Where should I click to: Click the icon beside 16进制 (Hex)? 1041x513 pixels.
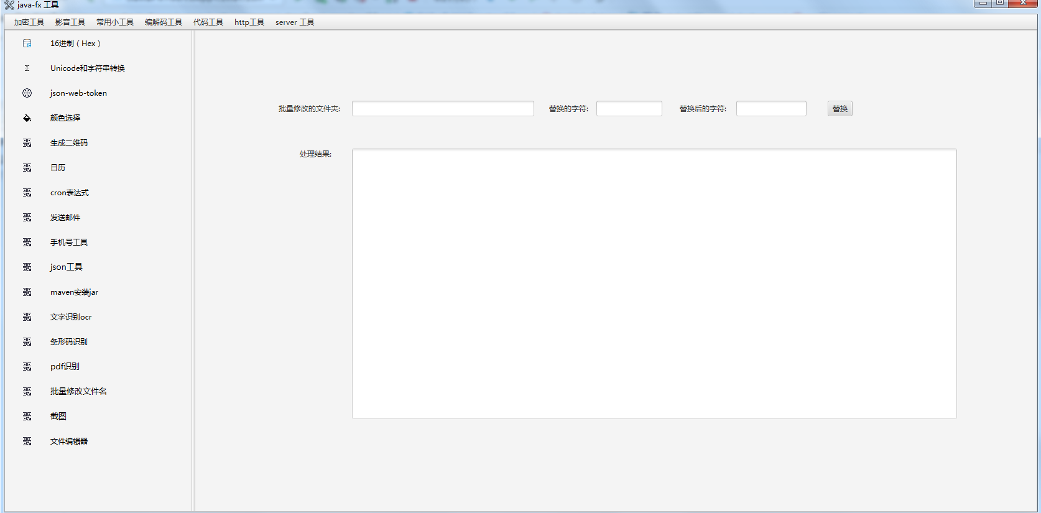pos(27,44)
